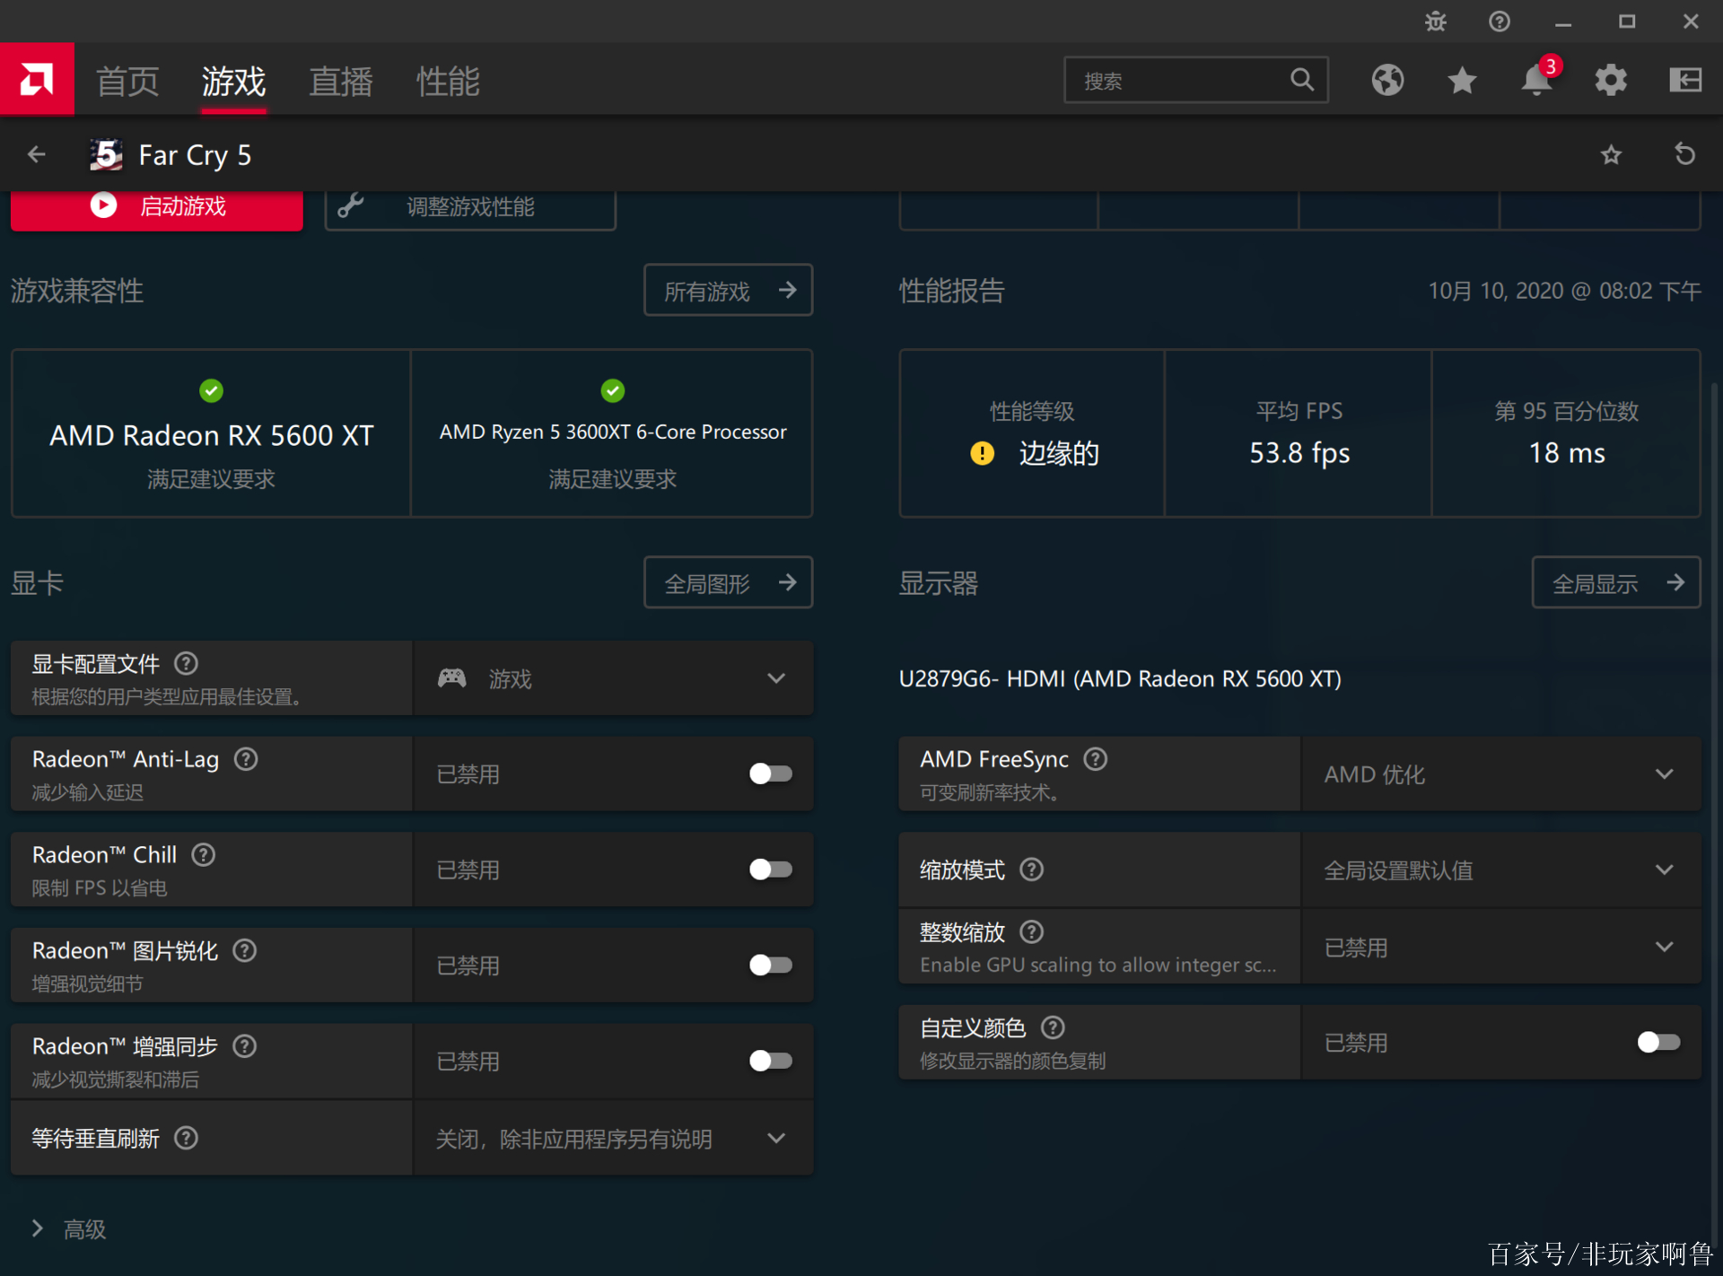
Task: Click the AMD logo home icon
Action: 37,80
